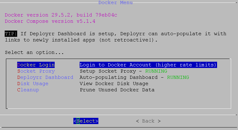The height and width of the screenshot is (130, 238).
Task: Activate the <Select> button
Action: [x=86, y=121]
